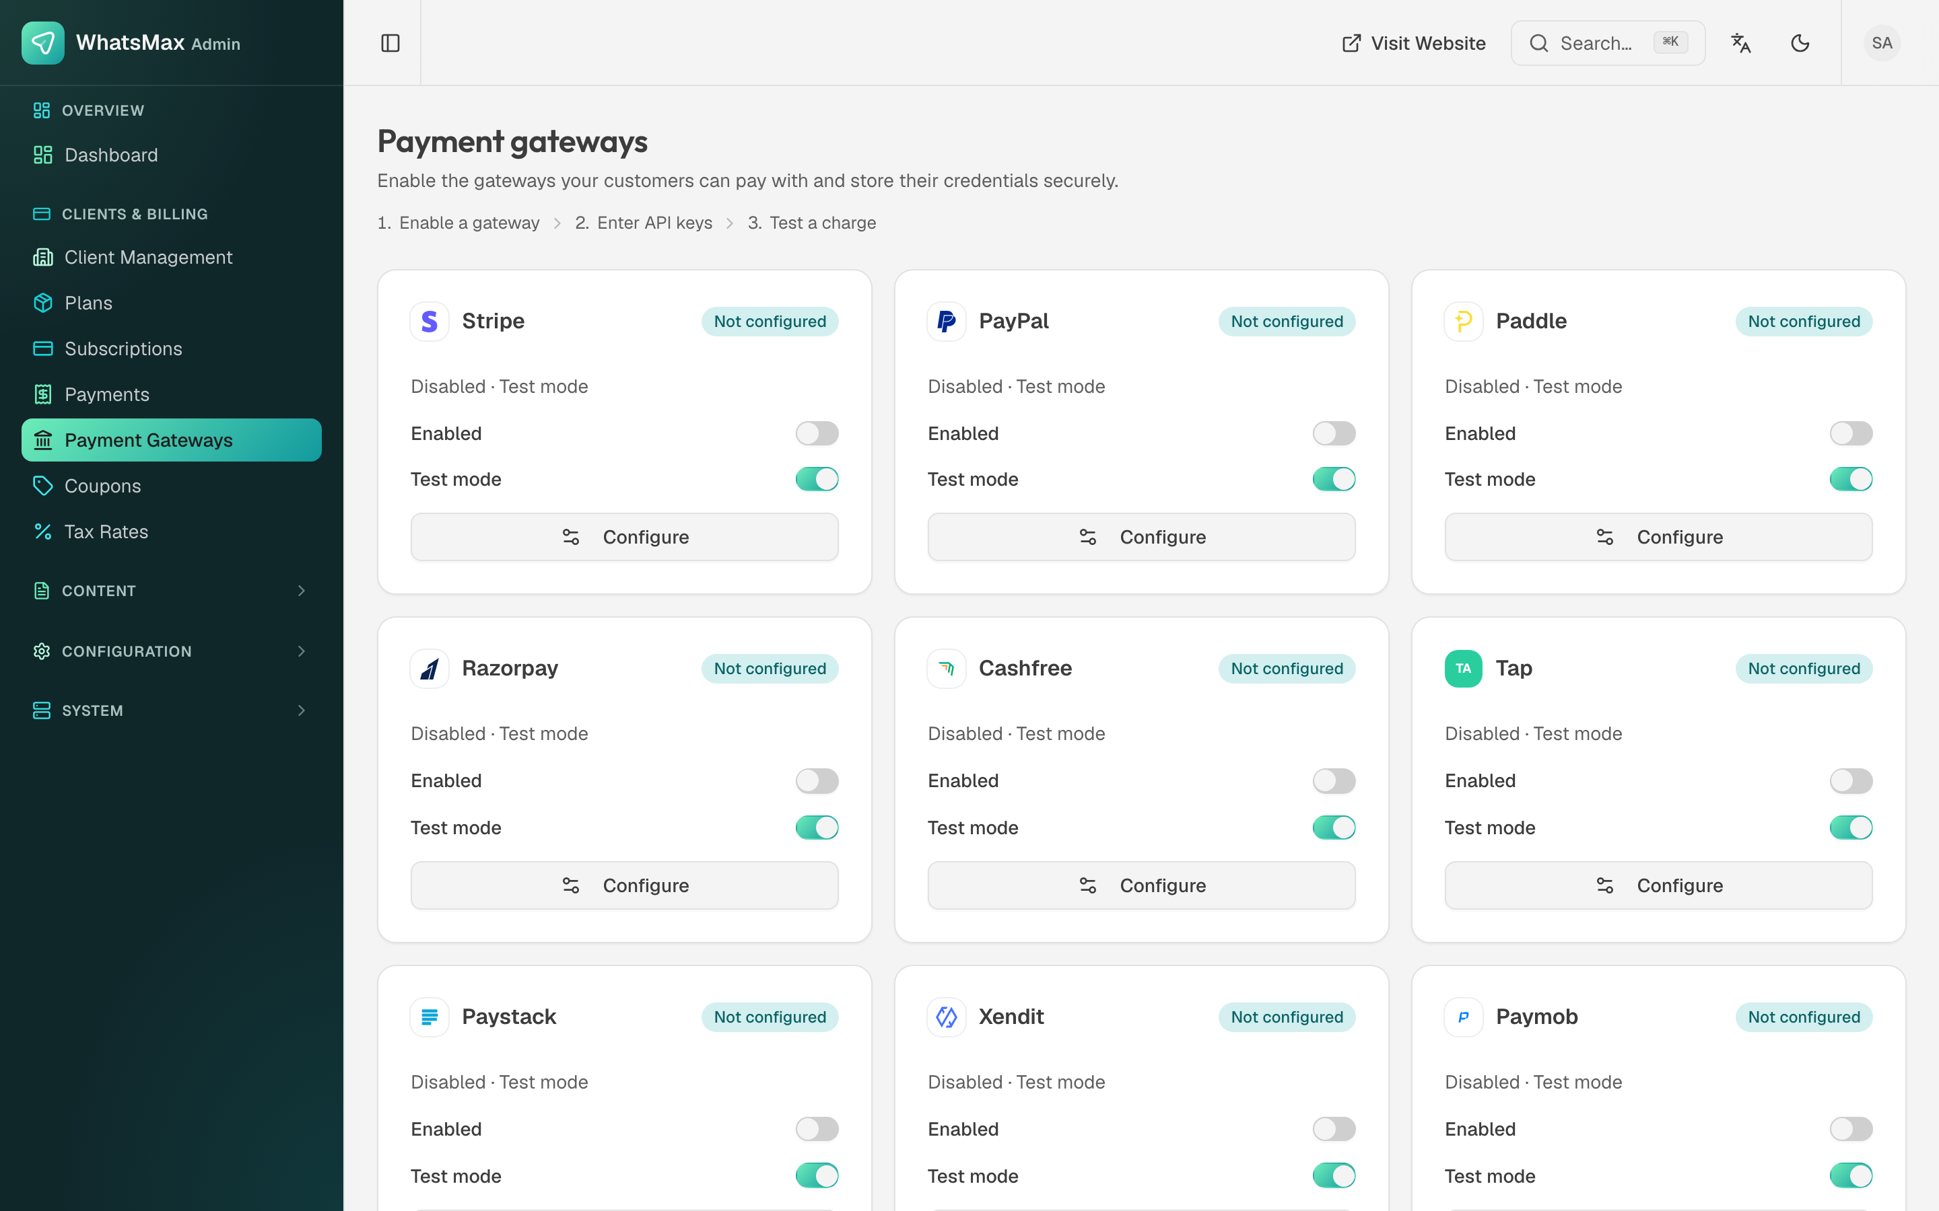This screenshot has height=1211, width=1939.
Task: Turn off Razorpay test mode
Action: pos(817,828)
